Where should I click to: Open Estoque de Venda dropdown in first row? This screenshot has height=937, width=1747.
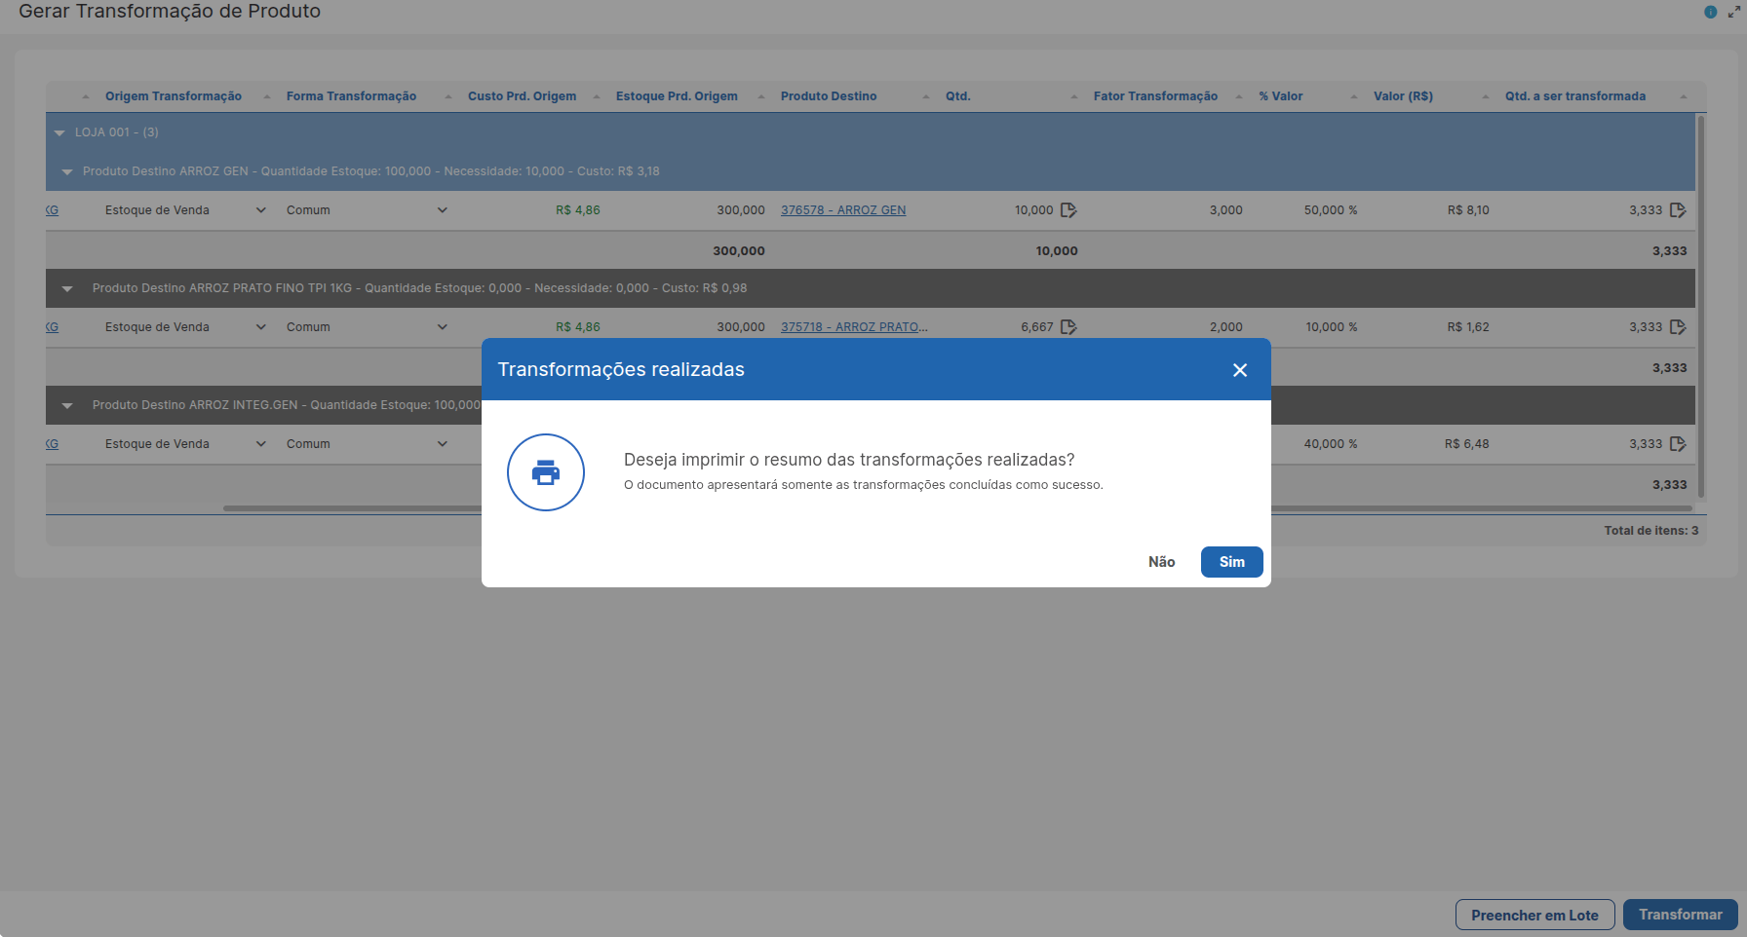185,210
